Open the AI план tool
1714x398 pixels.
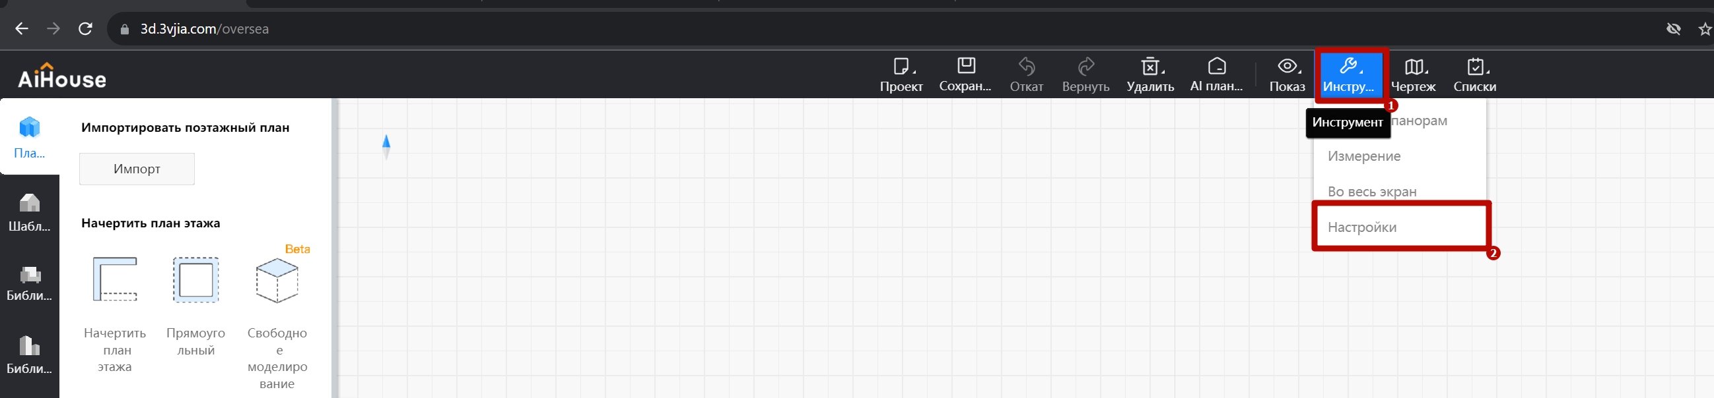[x=1216, y=74]
